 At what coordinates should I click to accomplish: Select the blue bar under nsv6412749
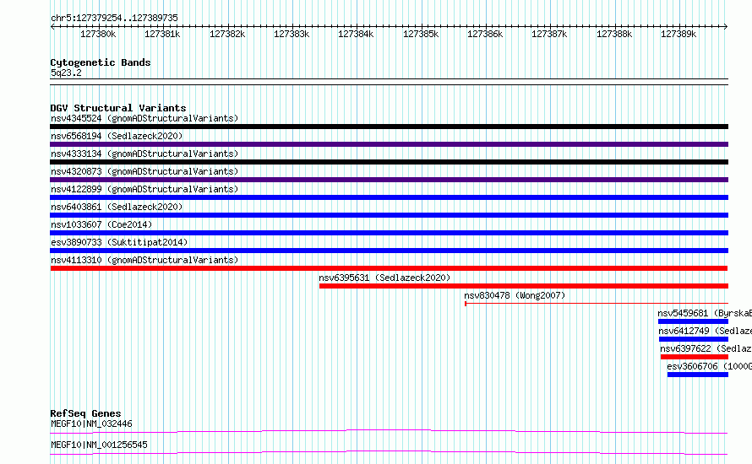pos(694,339)
